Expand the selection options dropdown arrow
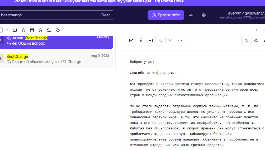Screen dimensions: 265x150 (7, 30)
